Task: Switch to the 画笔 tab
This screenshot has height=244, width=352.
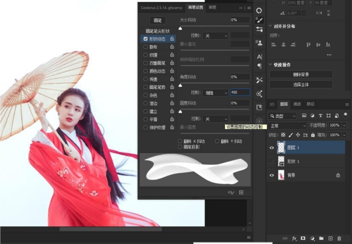Action: click(212, 8)
